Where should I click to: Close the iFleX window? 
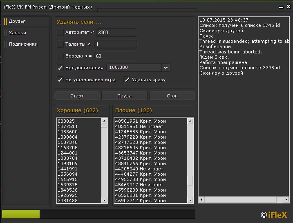tap(289, 7)
